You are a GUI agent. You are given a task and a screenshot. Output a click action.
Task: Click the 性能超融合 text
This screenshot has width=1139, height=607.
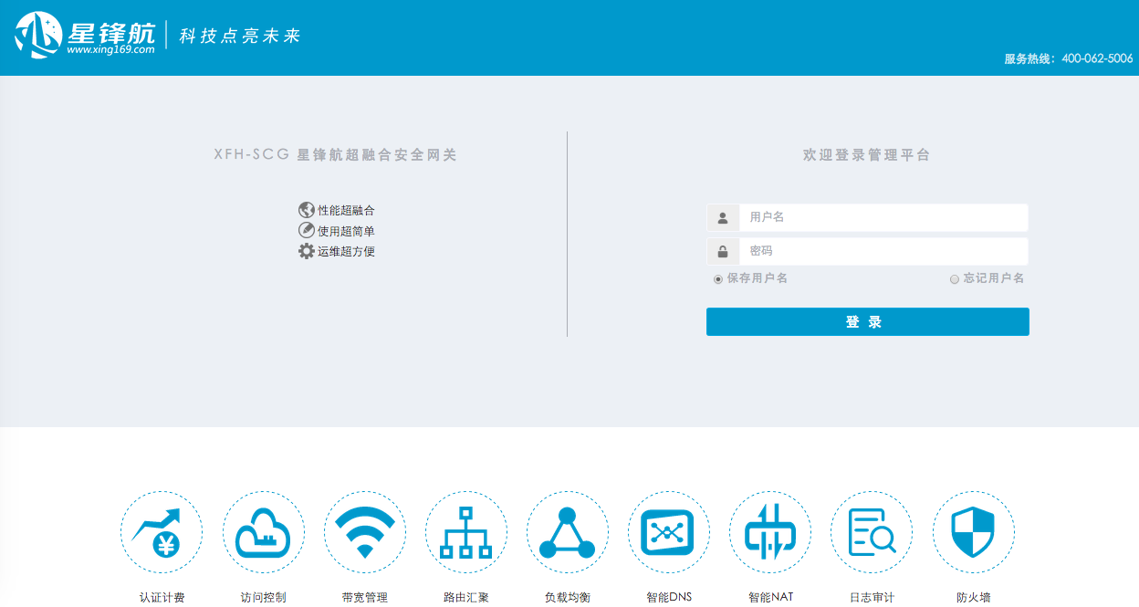[x=346, y=211]
